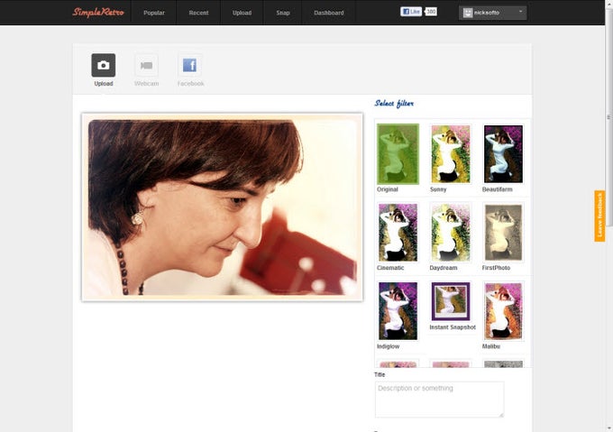Apply the Cinematic filter thumbnail
Image resolution: width=613 pixels, height=432 pixels.
click(398, 233)
